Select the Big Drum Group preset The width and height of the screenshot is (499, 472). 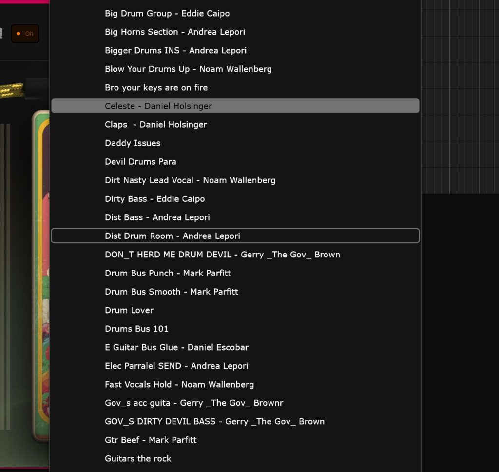[x=167, y=14]
